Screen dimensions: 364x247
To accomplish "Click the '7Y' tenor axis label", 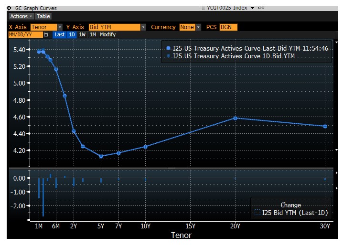I will tap(118, 226).
